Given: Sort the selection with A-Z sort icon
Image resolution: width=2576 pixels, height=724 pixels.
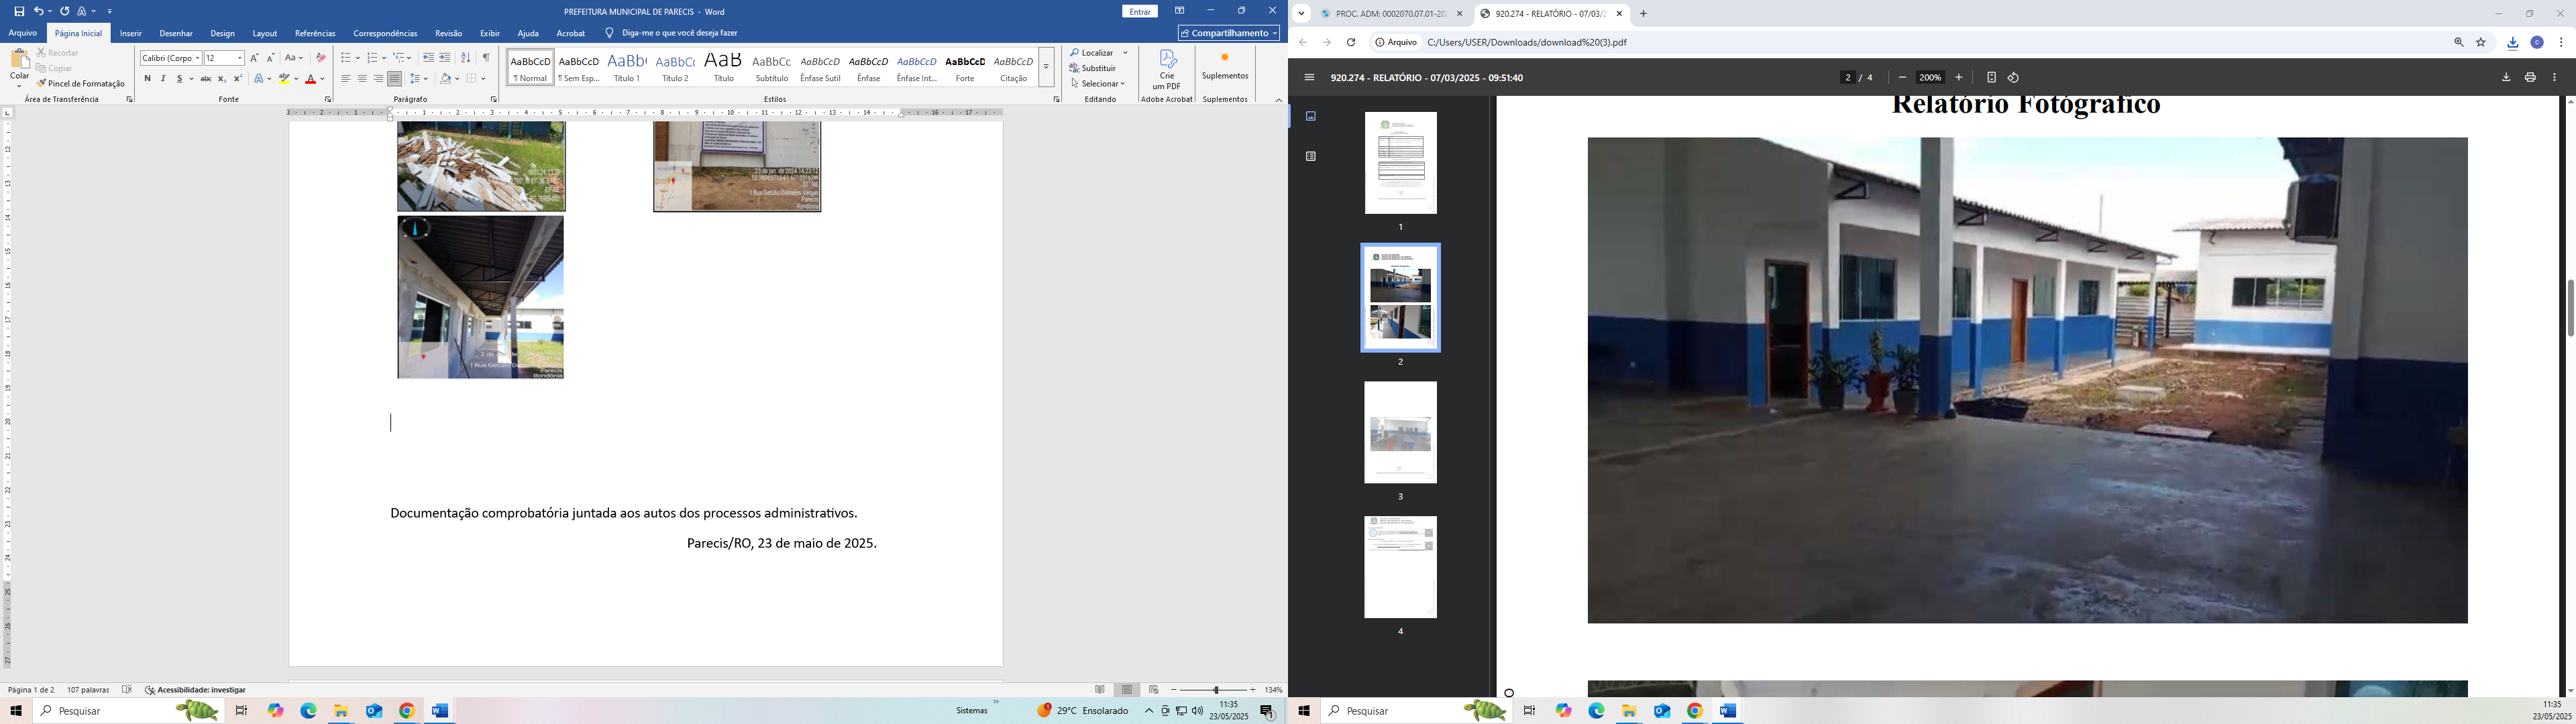Looking at the screenshot, I should click(465, 58).
